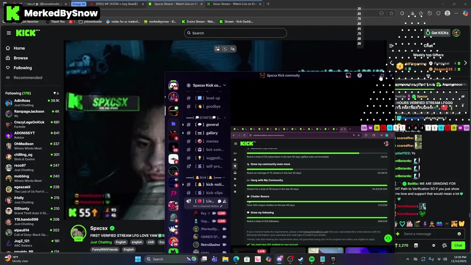Open the user avatar menu in Kick header

tap(456, 33)
